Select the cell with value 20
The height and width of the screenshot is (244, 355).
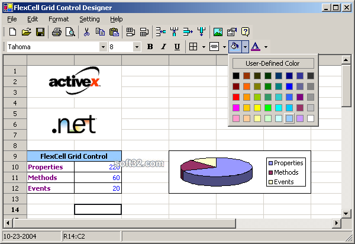point(98,188)
